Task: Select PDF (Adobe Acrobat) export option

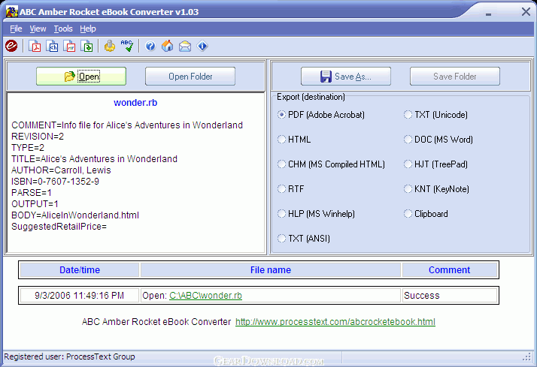Action: pos(321,115)
